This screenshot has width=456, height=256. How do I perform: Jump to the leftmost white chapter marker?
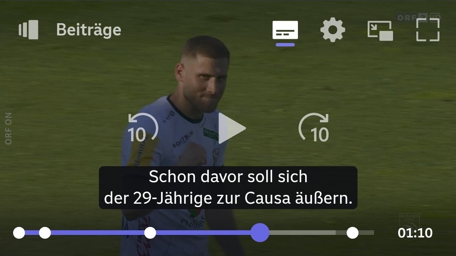coord(19,233)
